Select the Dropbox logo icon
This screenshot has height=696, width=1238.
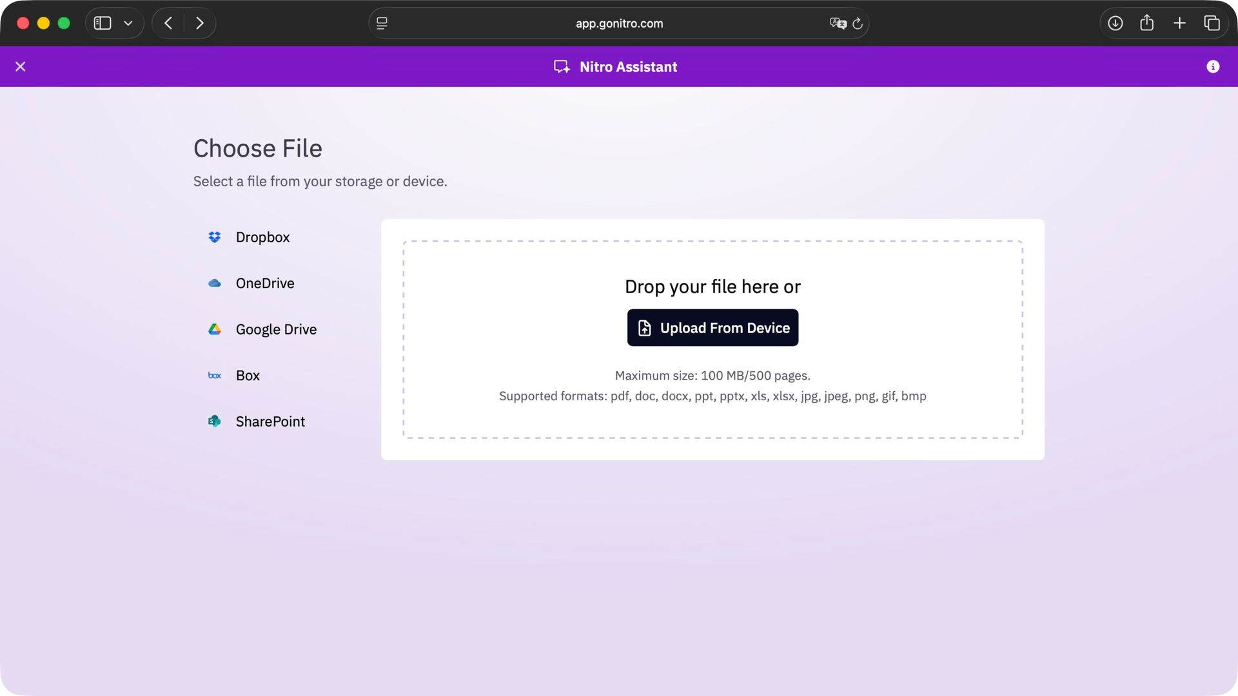215,237
